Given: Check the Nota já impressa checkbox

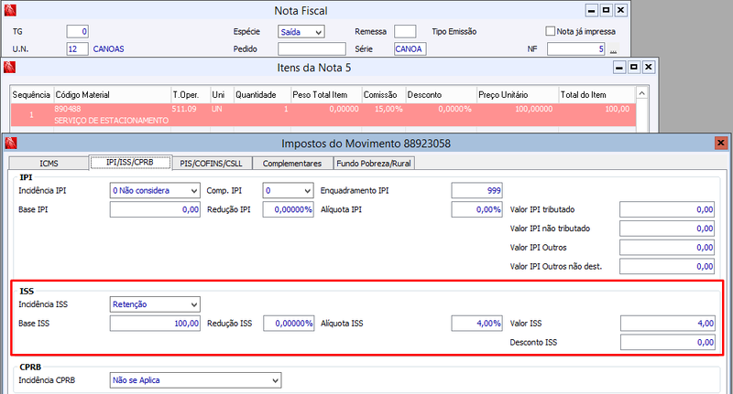Looking at the screenshot, I should (551, 31).
